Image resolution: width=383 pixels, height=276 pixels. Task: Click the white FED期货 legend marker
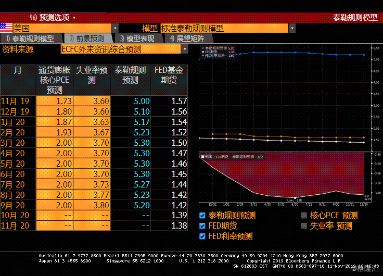point(202,52)
